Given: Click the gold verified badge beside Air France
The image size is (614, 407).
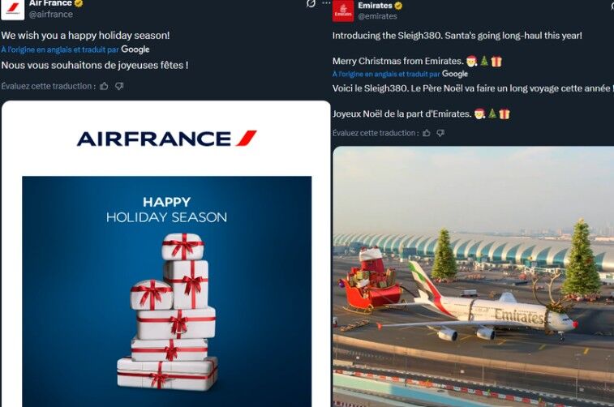Looking at the screenshot, I should click(x=79, y=3).
